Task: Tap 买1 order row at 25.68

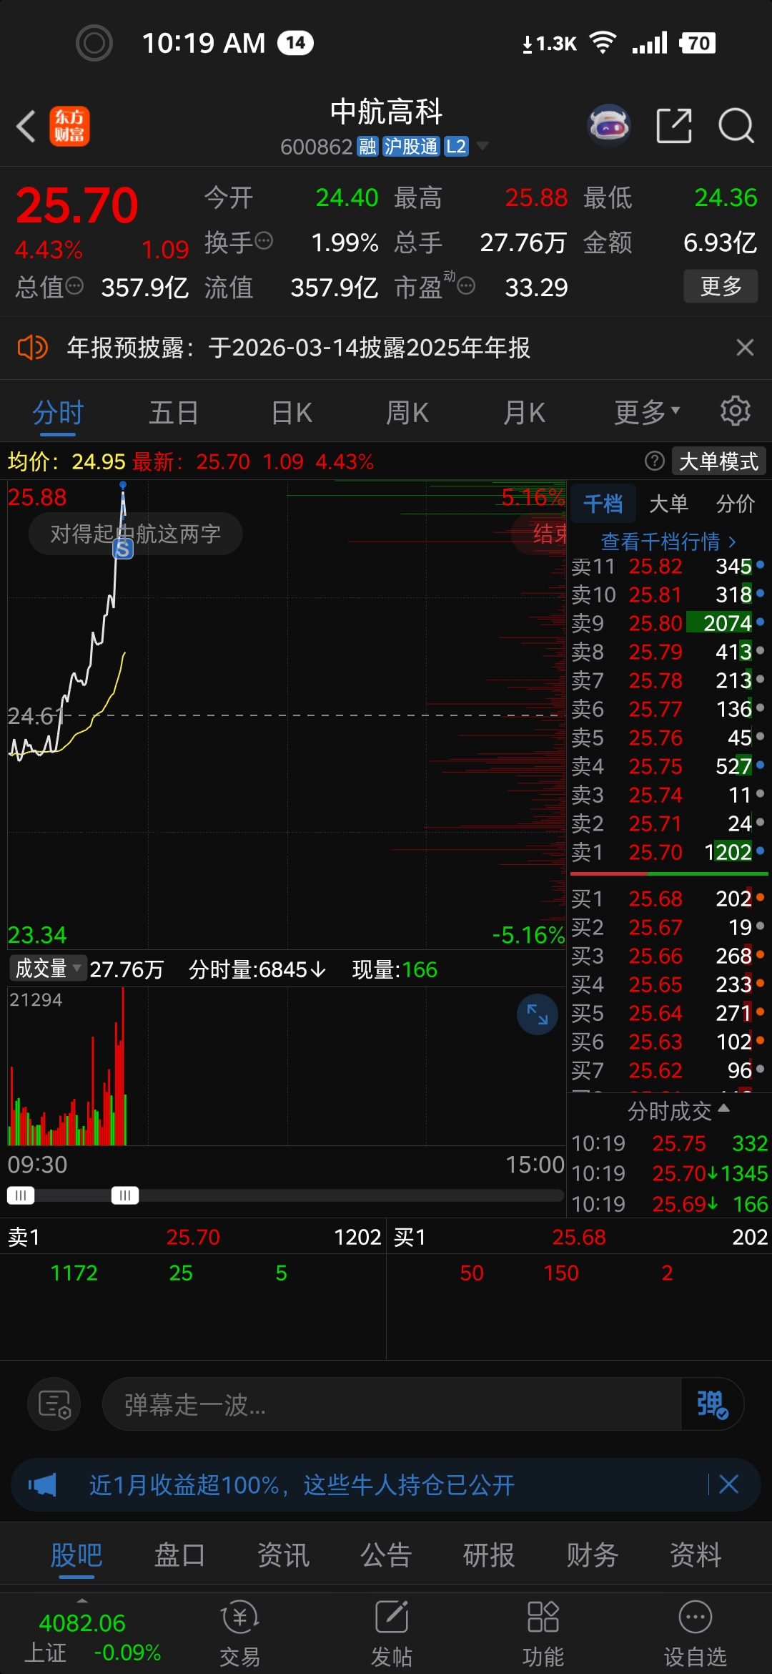Action: point(668,899)
